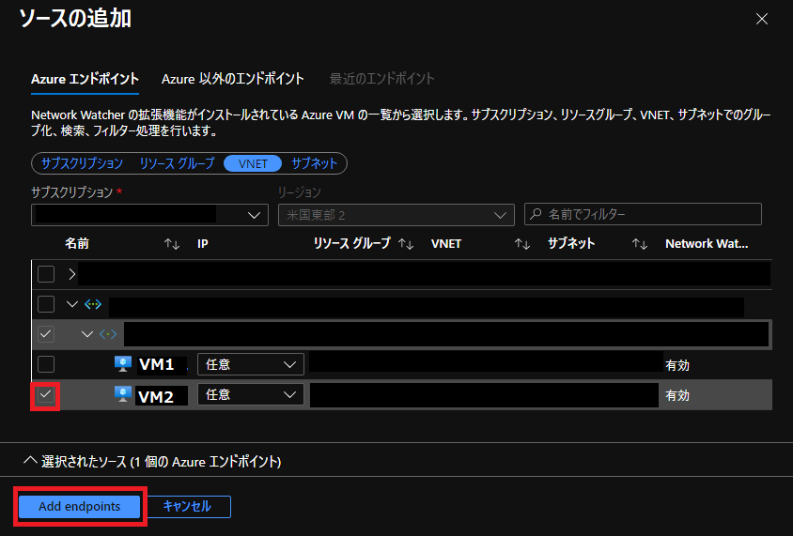Click 有効 status in VM2 row

pos(677,395)
